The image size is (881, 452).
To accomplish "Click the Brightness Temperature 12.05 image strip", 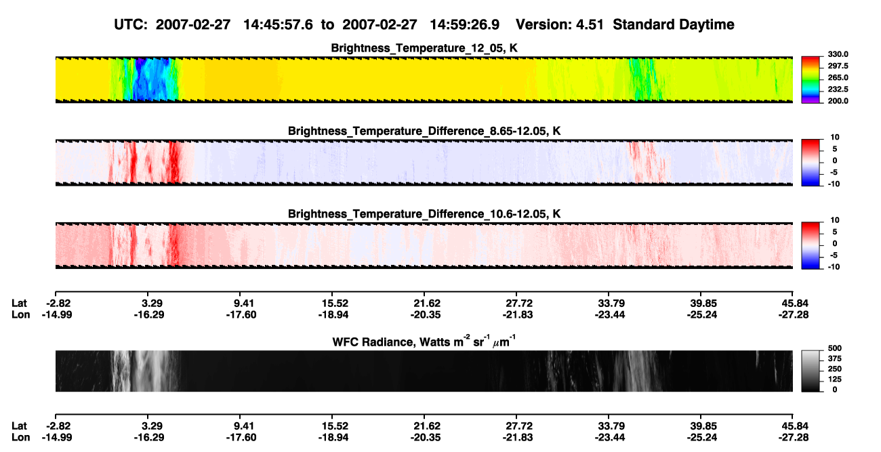I will [x=424, y=80].
